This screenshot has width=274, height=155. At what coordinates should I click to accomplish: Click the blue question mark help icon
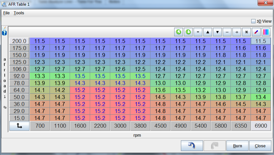coord(4,33)
